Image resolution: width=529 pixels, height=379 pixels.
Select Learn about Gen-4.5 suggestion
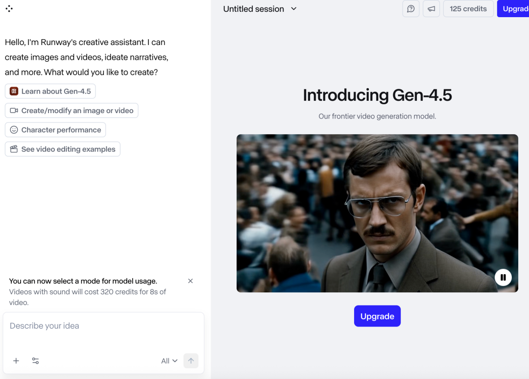pos(50,92)
